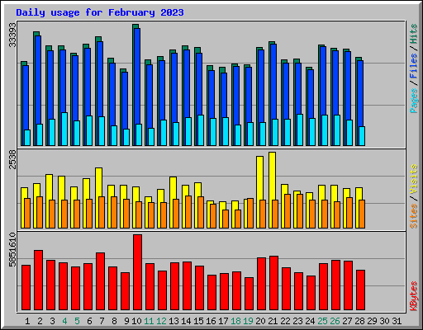Click the blue files bar for day 2

38,80
